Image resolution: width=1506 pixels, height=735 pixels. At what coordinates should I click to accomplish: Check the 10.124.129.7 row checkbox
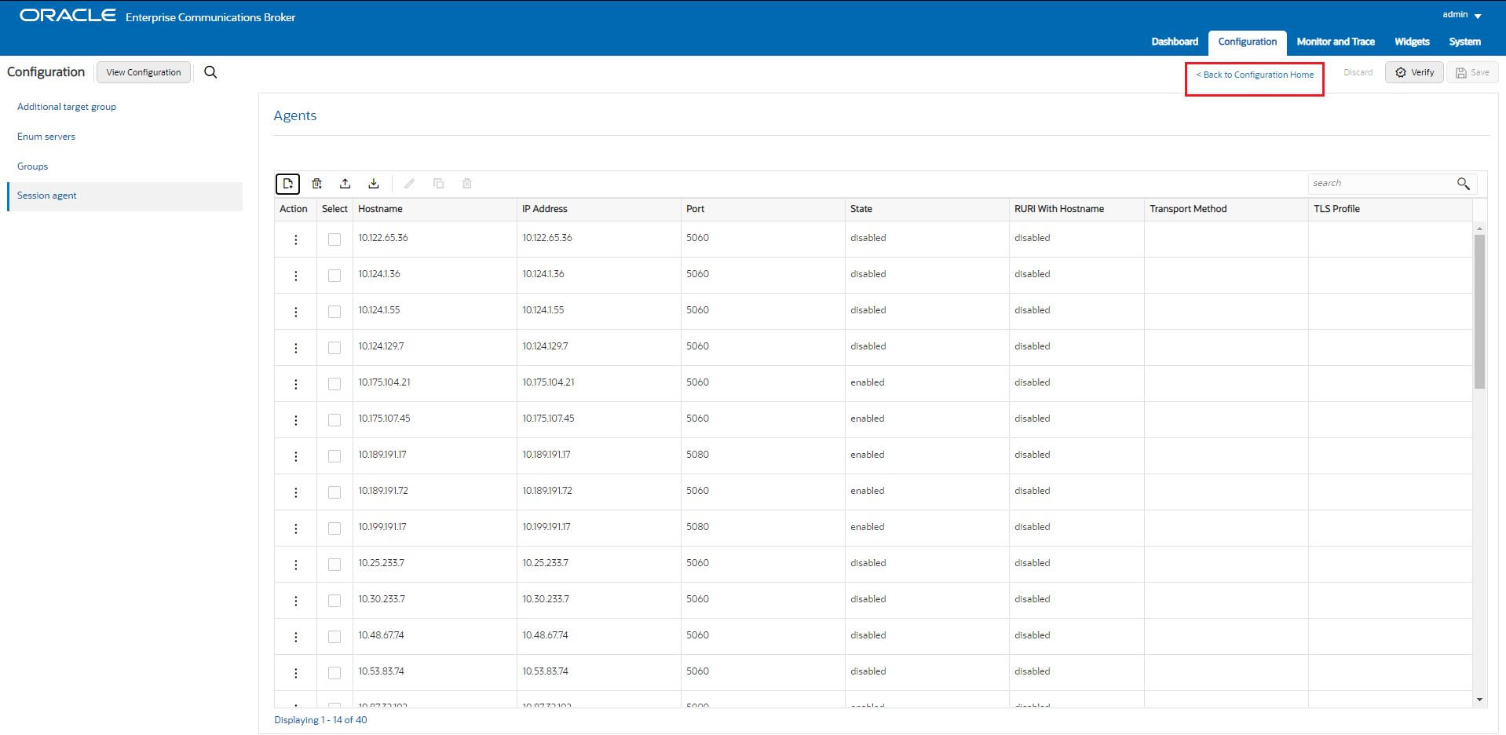pyautogui.click(x=334, y=348)
